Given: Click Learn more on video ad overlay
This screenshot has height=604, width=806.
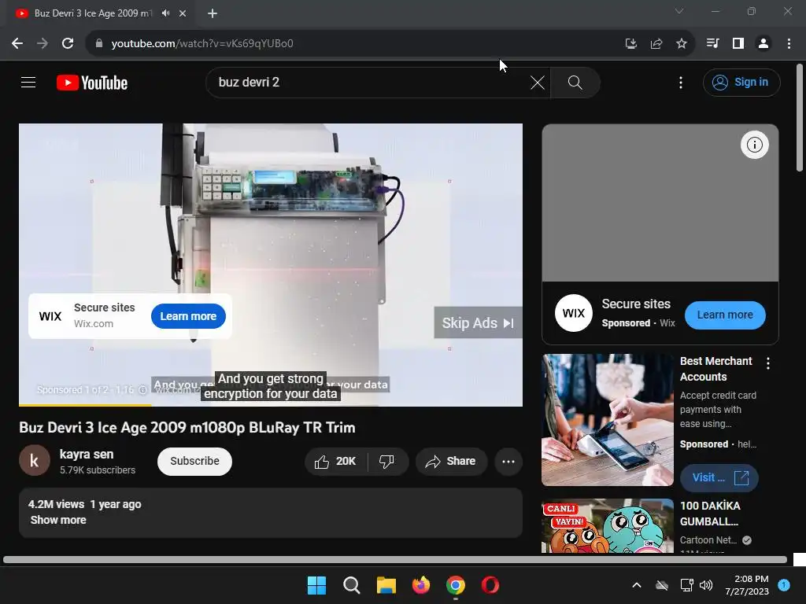Looking at the screenshot, I should pyautogui.click(x=188, y=316).
